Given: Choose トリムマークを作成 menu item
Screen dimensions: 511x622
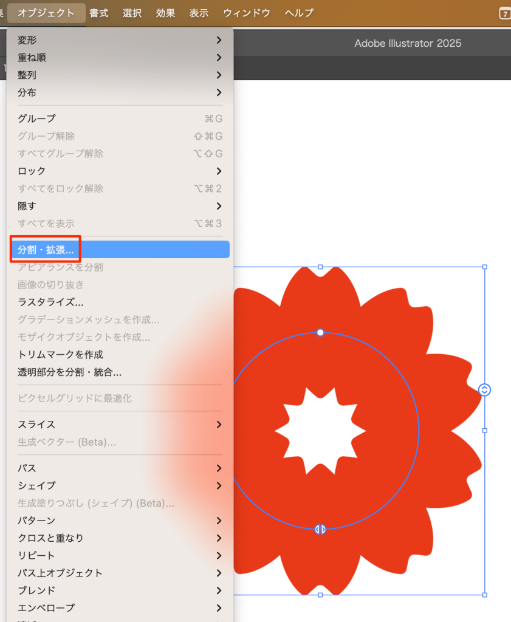Looking at the screenshot, I should point(61,355).
